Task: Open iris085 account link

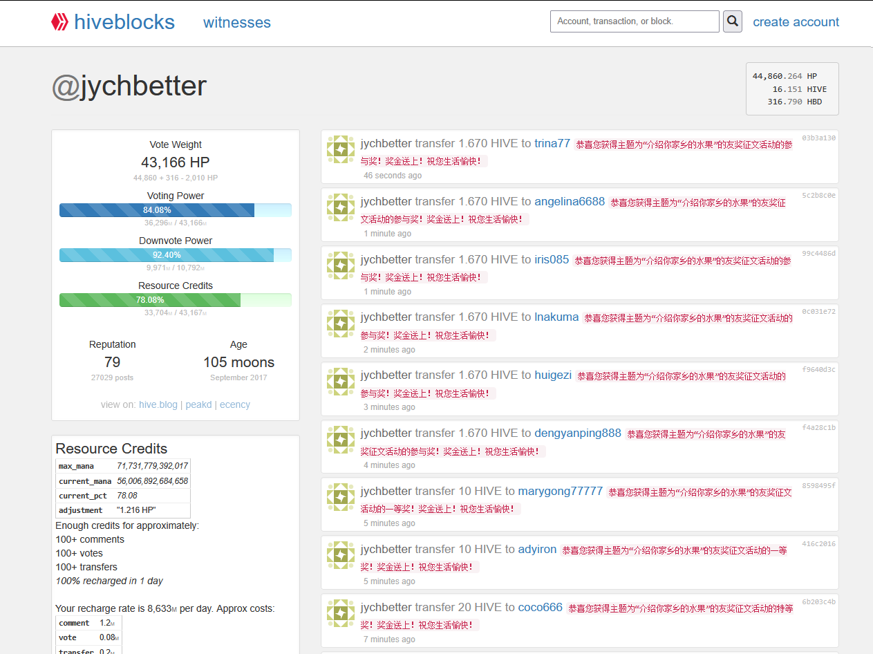Action: [x=552, y=259]
